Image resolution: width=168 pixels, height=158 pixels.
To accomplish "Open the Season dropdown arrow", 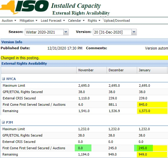I will (66, 32).
